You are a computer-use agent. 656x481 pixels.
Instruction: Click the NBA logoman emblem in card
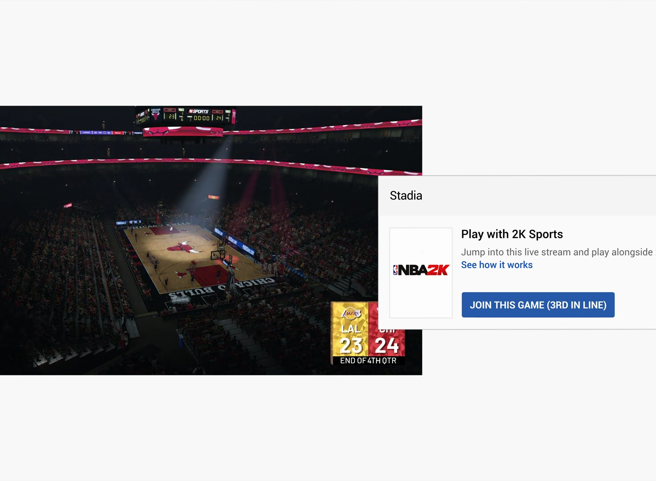pyautogui.click(x=395, y=270)
